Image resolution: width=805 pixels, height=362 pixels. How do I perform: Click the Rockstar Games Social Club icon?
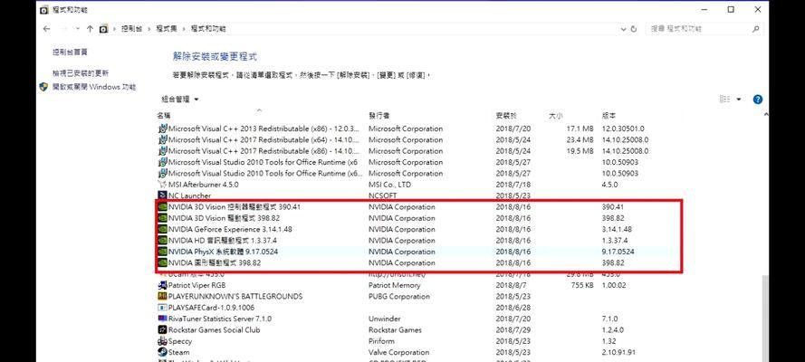pyautogui.click(x=162, y=330)
